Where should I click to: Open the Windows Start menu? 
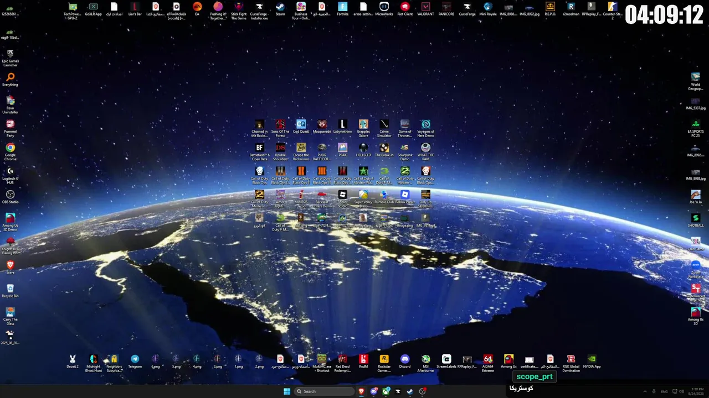287,391
